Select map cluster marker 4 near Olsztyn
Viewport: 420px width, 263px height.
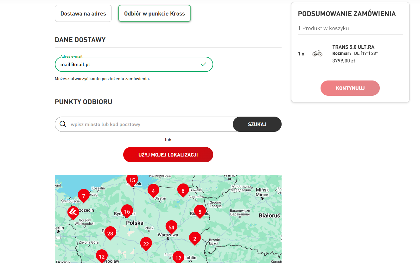click(x=153, y=191)
